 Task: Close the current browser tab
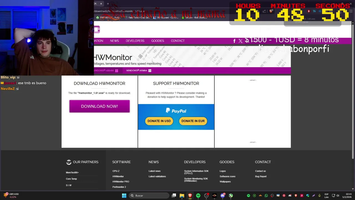(x=101, y=4)
